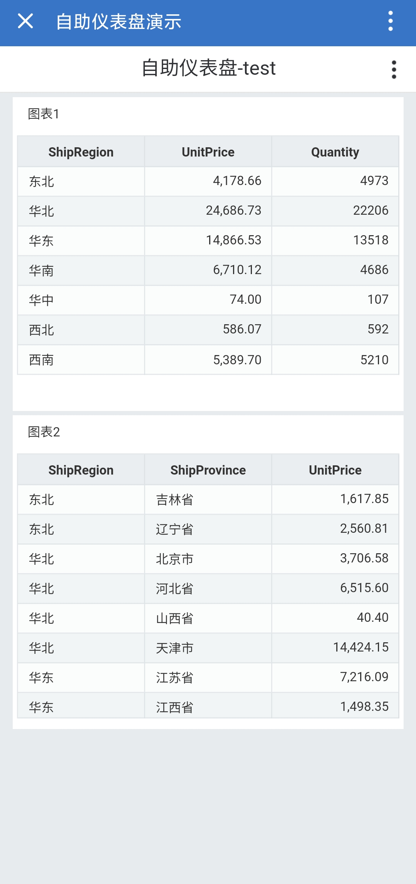Viewport: 416px width, 884px height.
Task: Click the 14,424.15 unit price value
Action: coord(361,647)
